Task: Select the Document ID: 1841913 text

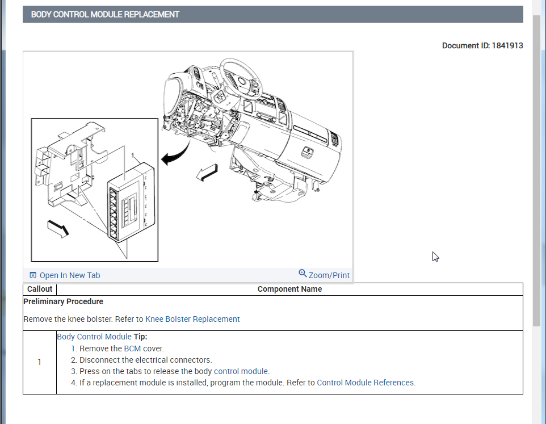Action: pos(482,45)
